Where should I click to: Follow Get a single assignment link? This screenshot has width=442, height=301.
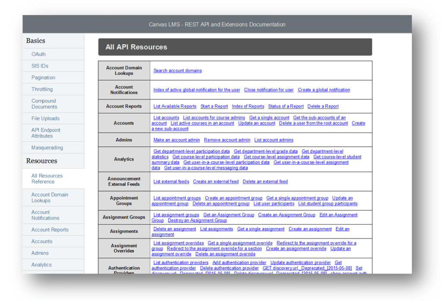point(261,229)
